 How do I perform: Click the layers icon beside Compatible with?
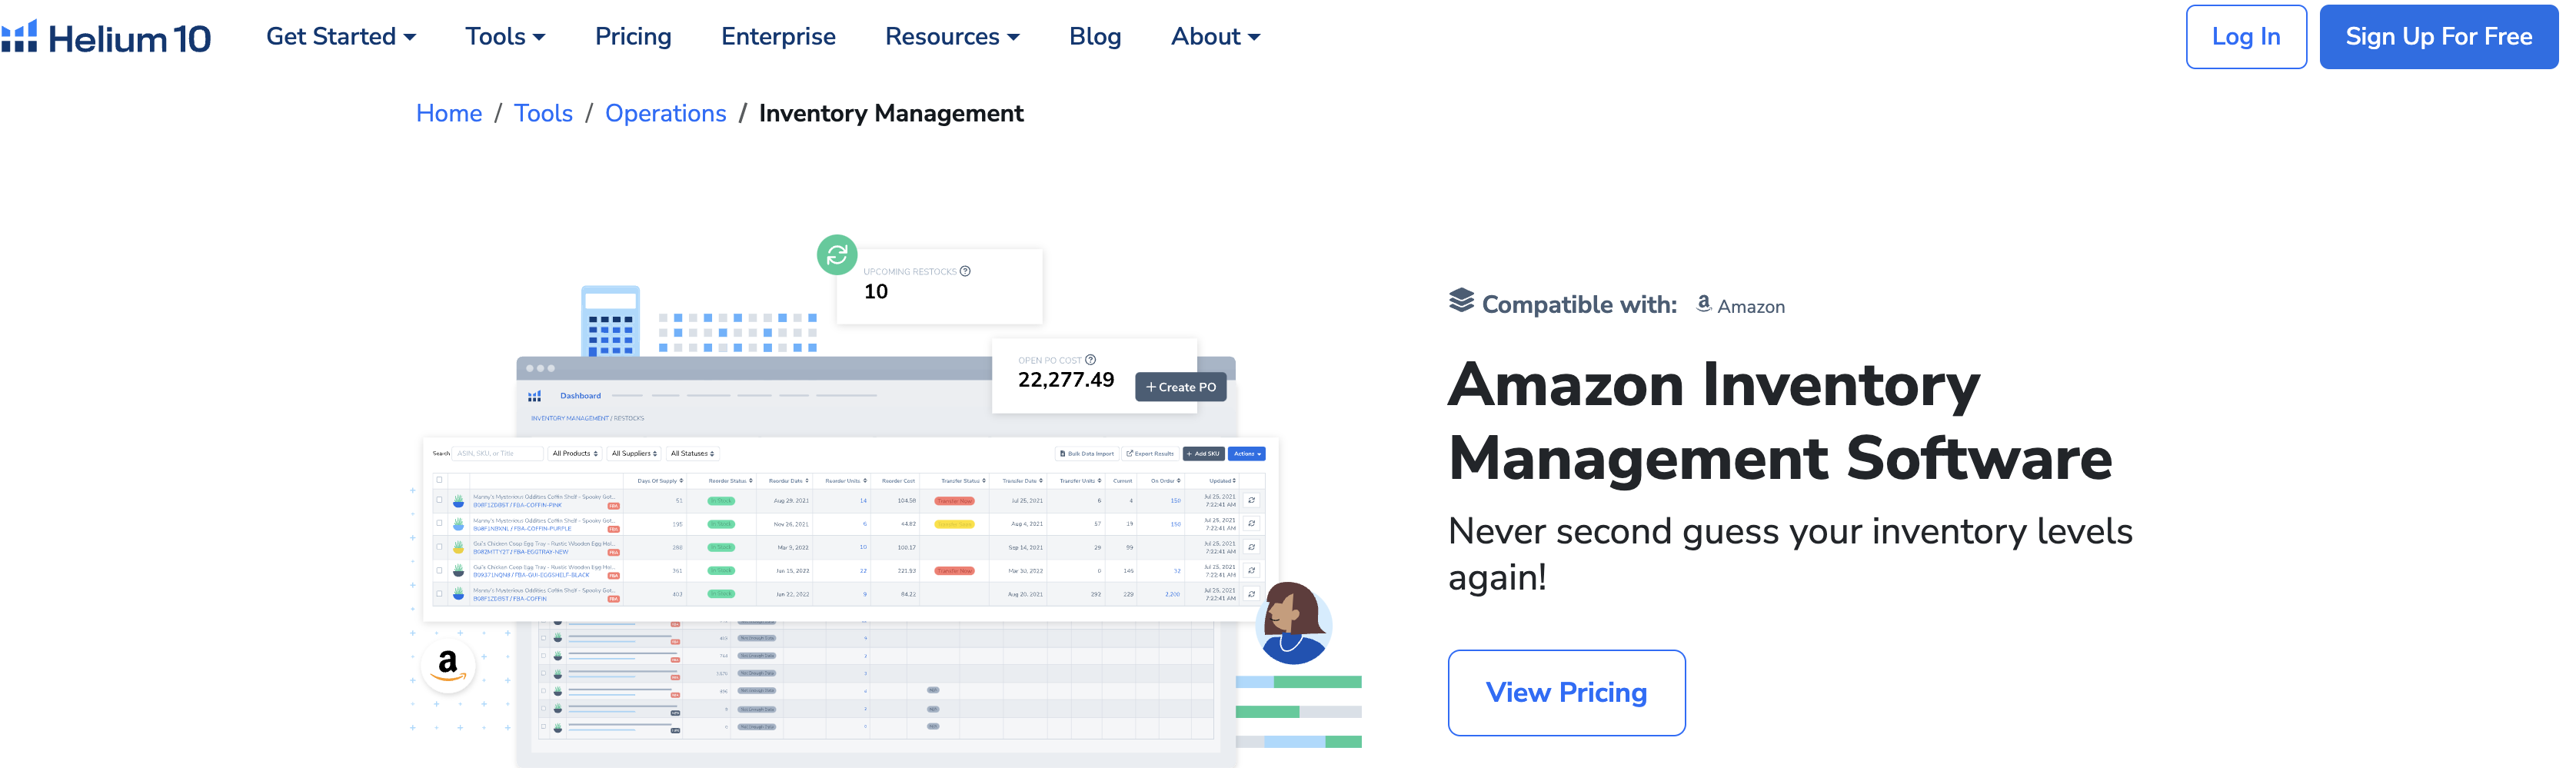coord(1461,301)
